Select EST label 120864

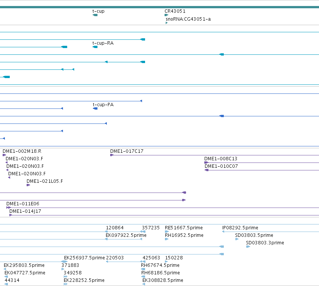(x=115, y=228)
